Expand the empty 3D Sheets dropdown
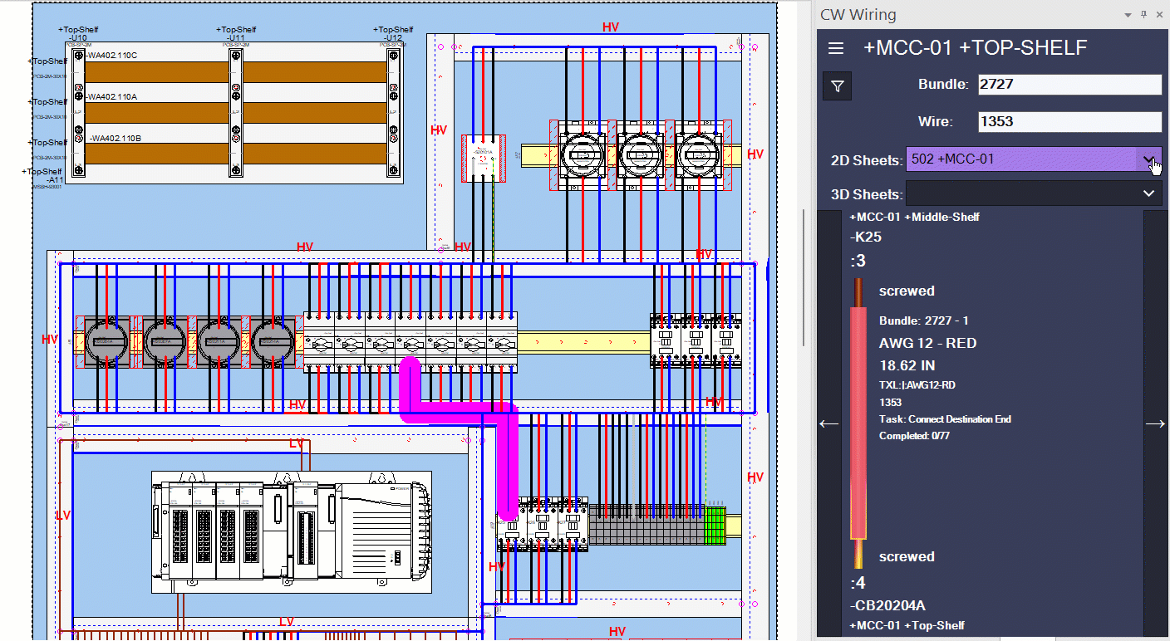The height and width of the screenshot is (641, 1170). [x=1149, y=193]
